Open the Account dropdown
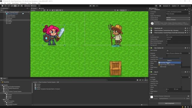This screenshot has width=192, height=108. (166, 6)
